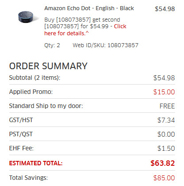Click the GST/HST label
The height and width of the screenshot is (186, 184).
pos(21,120)
